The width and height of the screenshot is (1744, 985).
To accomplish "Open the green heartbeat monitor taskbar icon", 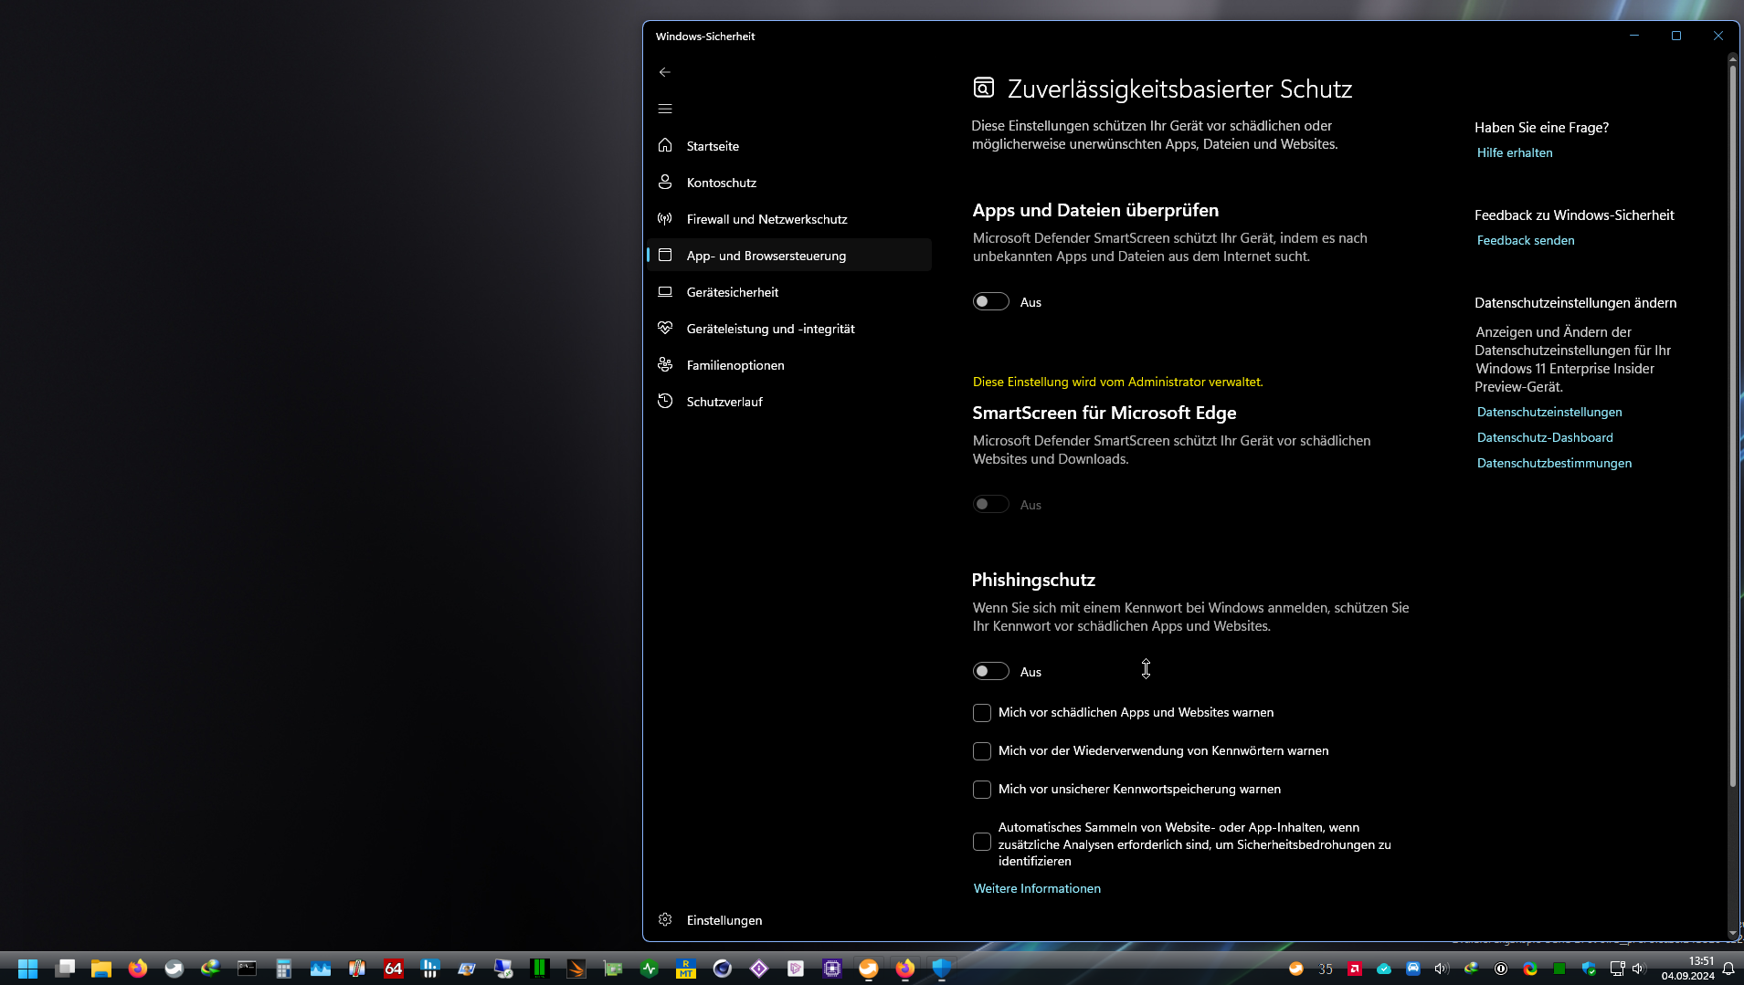I will (650, 969).
